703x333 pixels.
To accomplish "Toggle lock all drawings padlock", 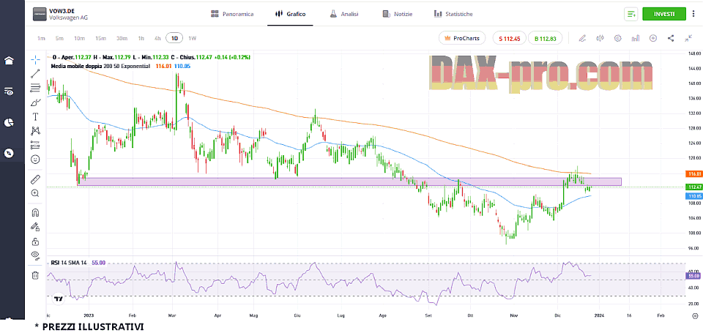I will [x=35, y=242].
